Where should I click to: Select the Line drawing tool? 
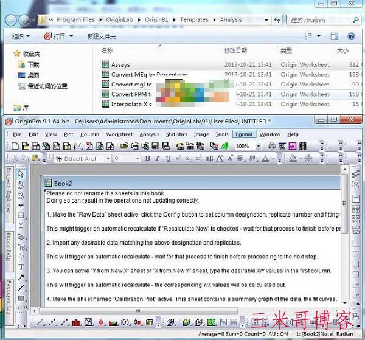click(21, 288)
